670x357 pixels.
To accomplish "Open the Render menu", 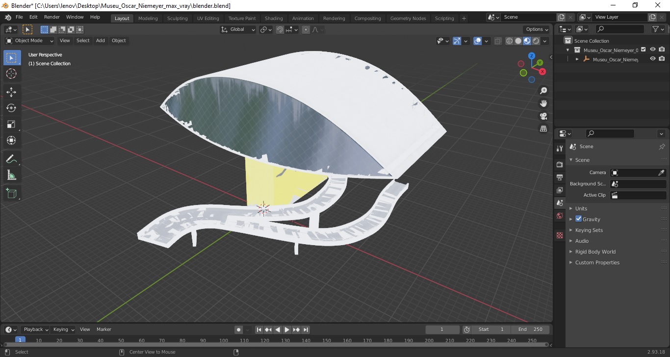I will [x=52, y=17].
